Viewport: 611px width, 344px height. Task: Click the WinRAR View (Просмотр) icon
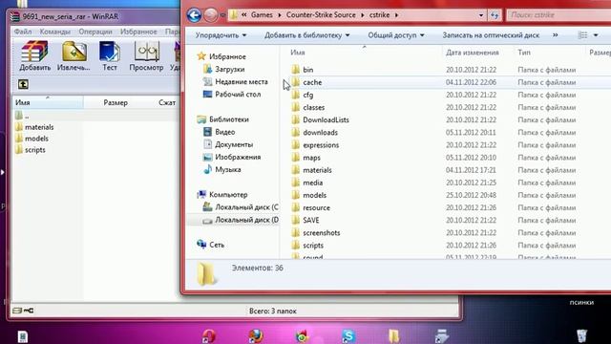tap(146, 56)
